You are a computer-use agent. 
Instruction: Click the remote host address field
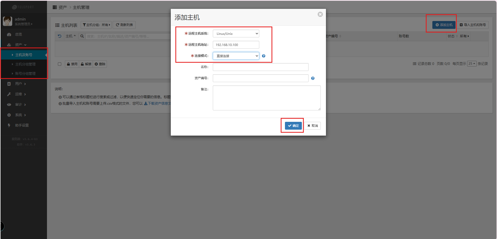click(236, 45)
